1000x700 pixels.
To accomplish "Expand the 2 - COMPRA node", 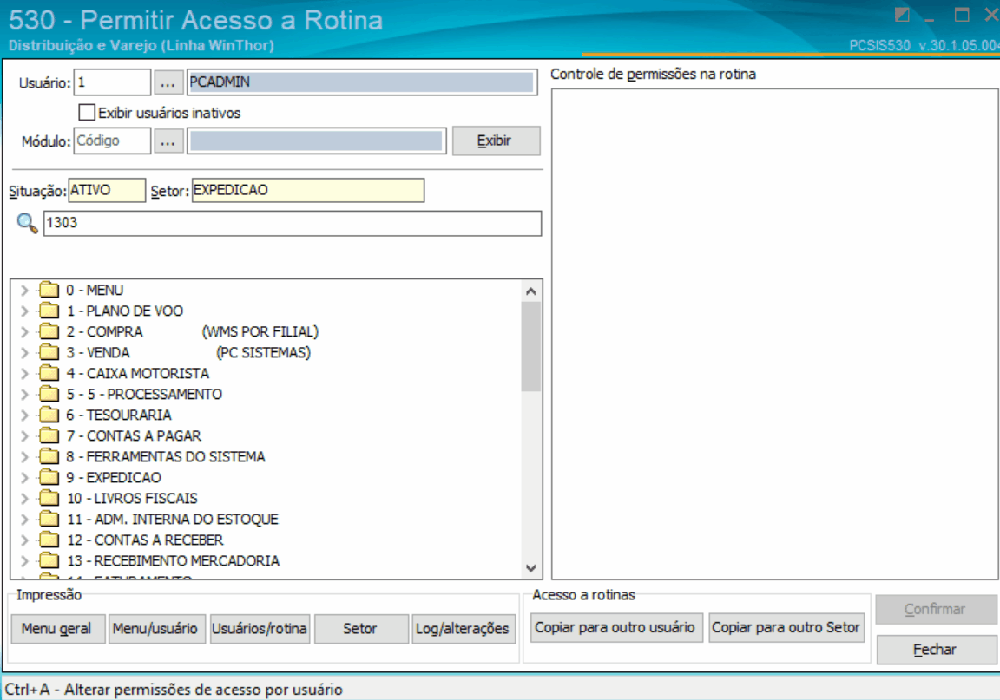I will pyautogui.click(x=24, y=331).
